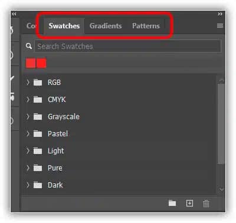
Task: Click the RGB folder icon
Action: tap(38, 83)
